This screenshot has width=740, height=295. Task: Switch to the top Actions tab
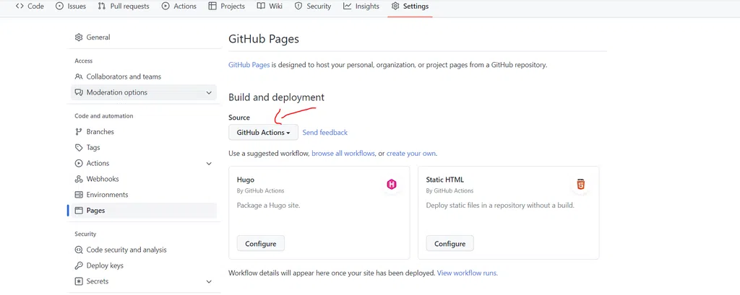click(x=179, y=6)
